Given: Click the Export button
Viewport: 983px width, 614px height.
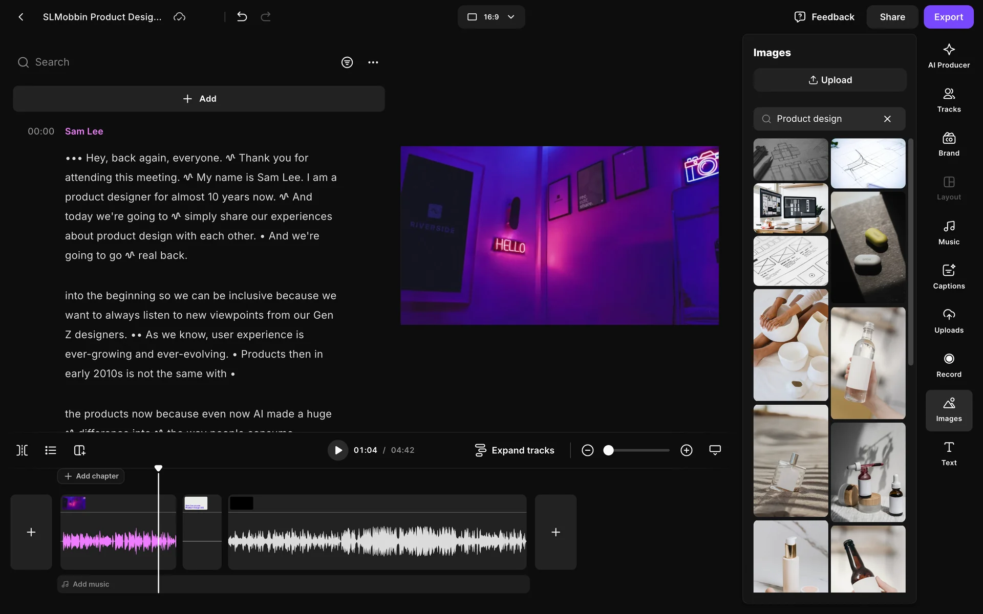Looking at the screenshot, I should 948,17.
